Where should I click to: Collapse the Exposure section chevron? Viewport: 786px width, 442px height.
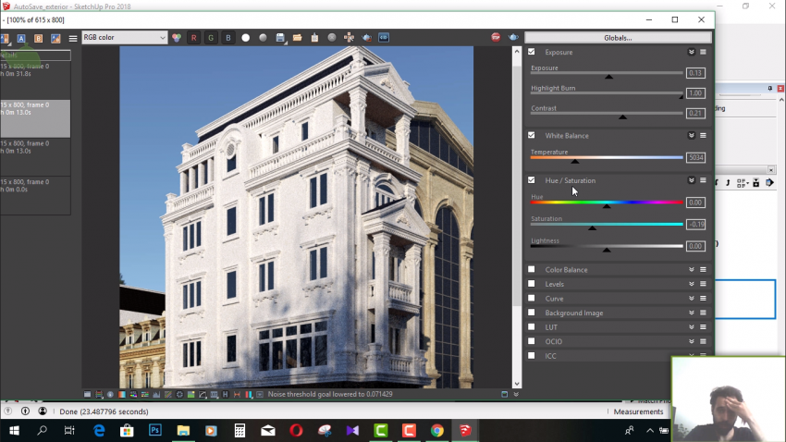692,52
